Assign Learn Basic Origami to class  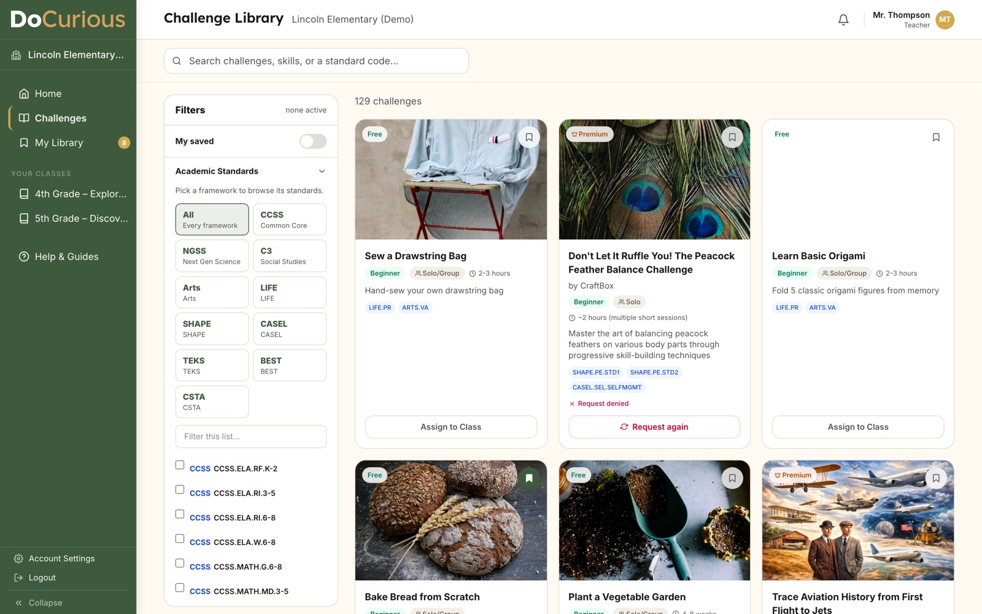(858, 427)
